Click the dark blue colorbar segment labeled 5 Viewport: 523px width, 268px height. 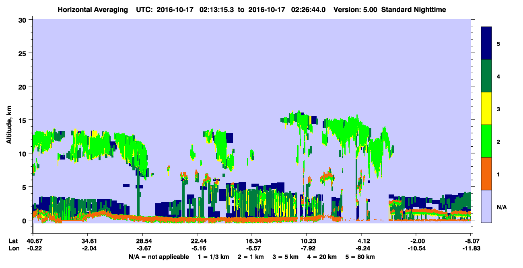pos(486,43)
